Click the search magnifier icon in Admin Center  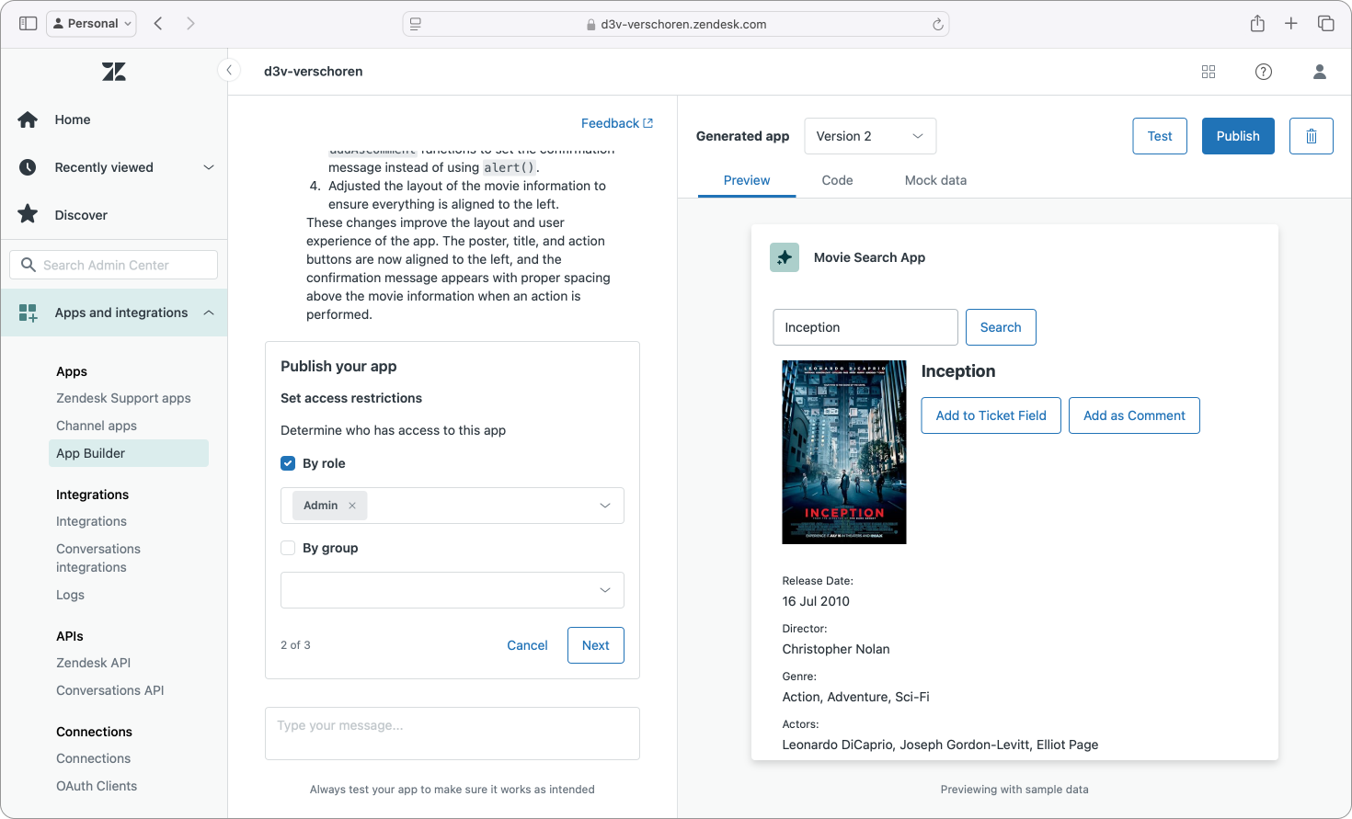tap(29, 265)
